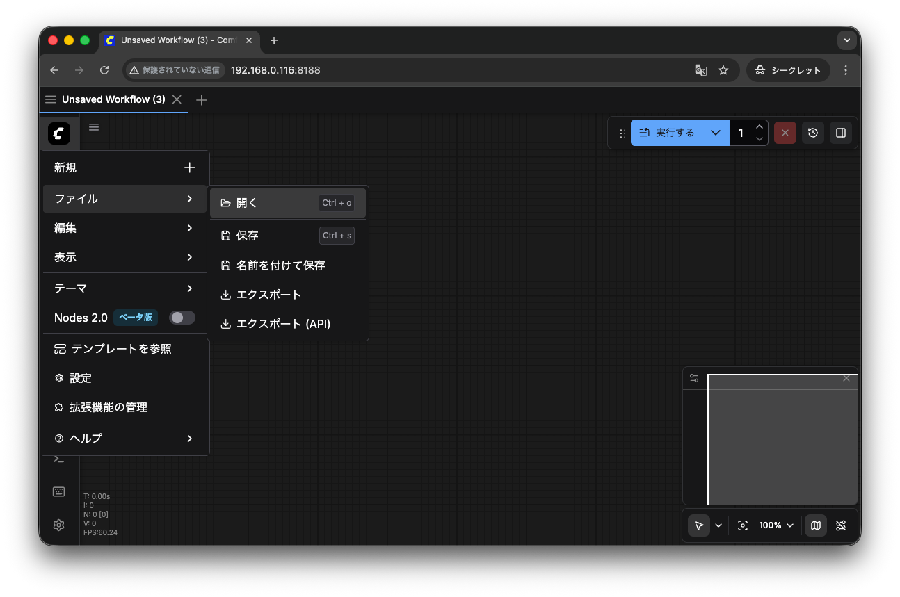Choose the select cursor tool
This screenshot has height=597, width=900.
point(699,525)
